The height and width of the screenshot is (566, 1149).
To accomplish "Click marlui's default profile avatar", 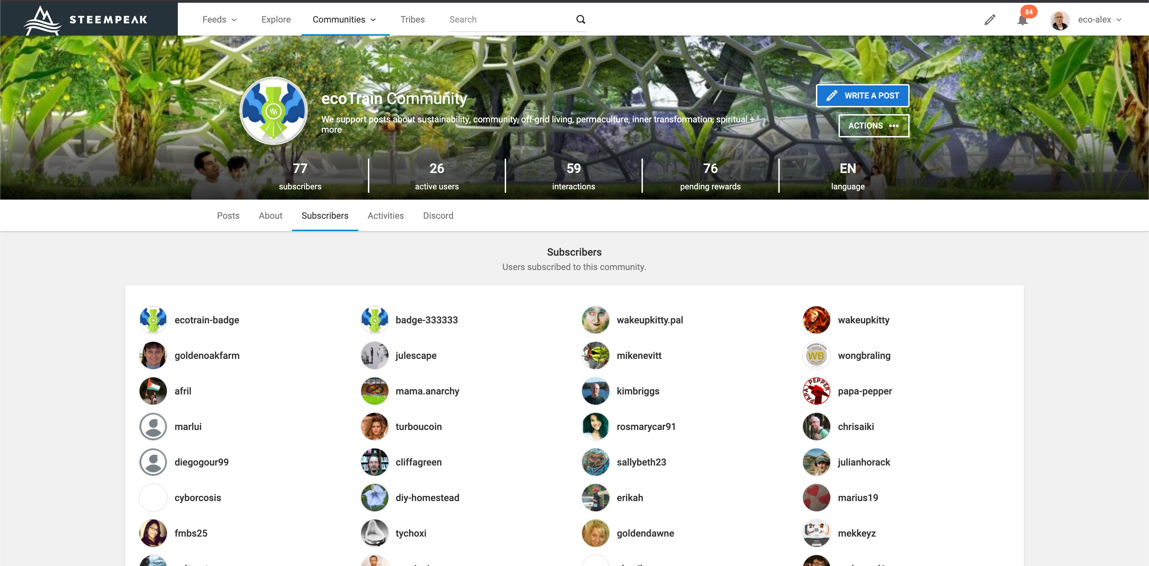I will 153,427.
